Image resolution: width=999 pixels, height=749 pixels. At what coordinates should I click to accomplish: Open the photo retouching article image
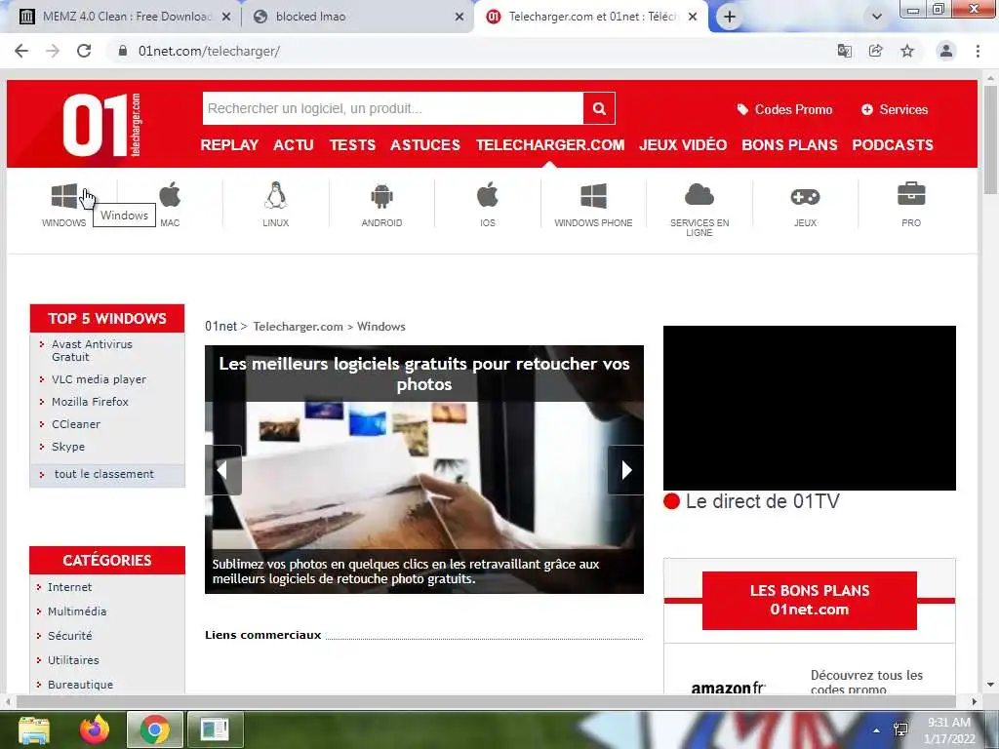click(424, 469)
